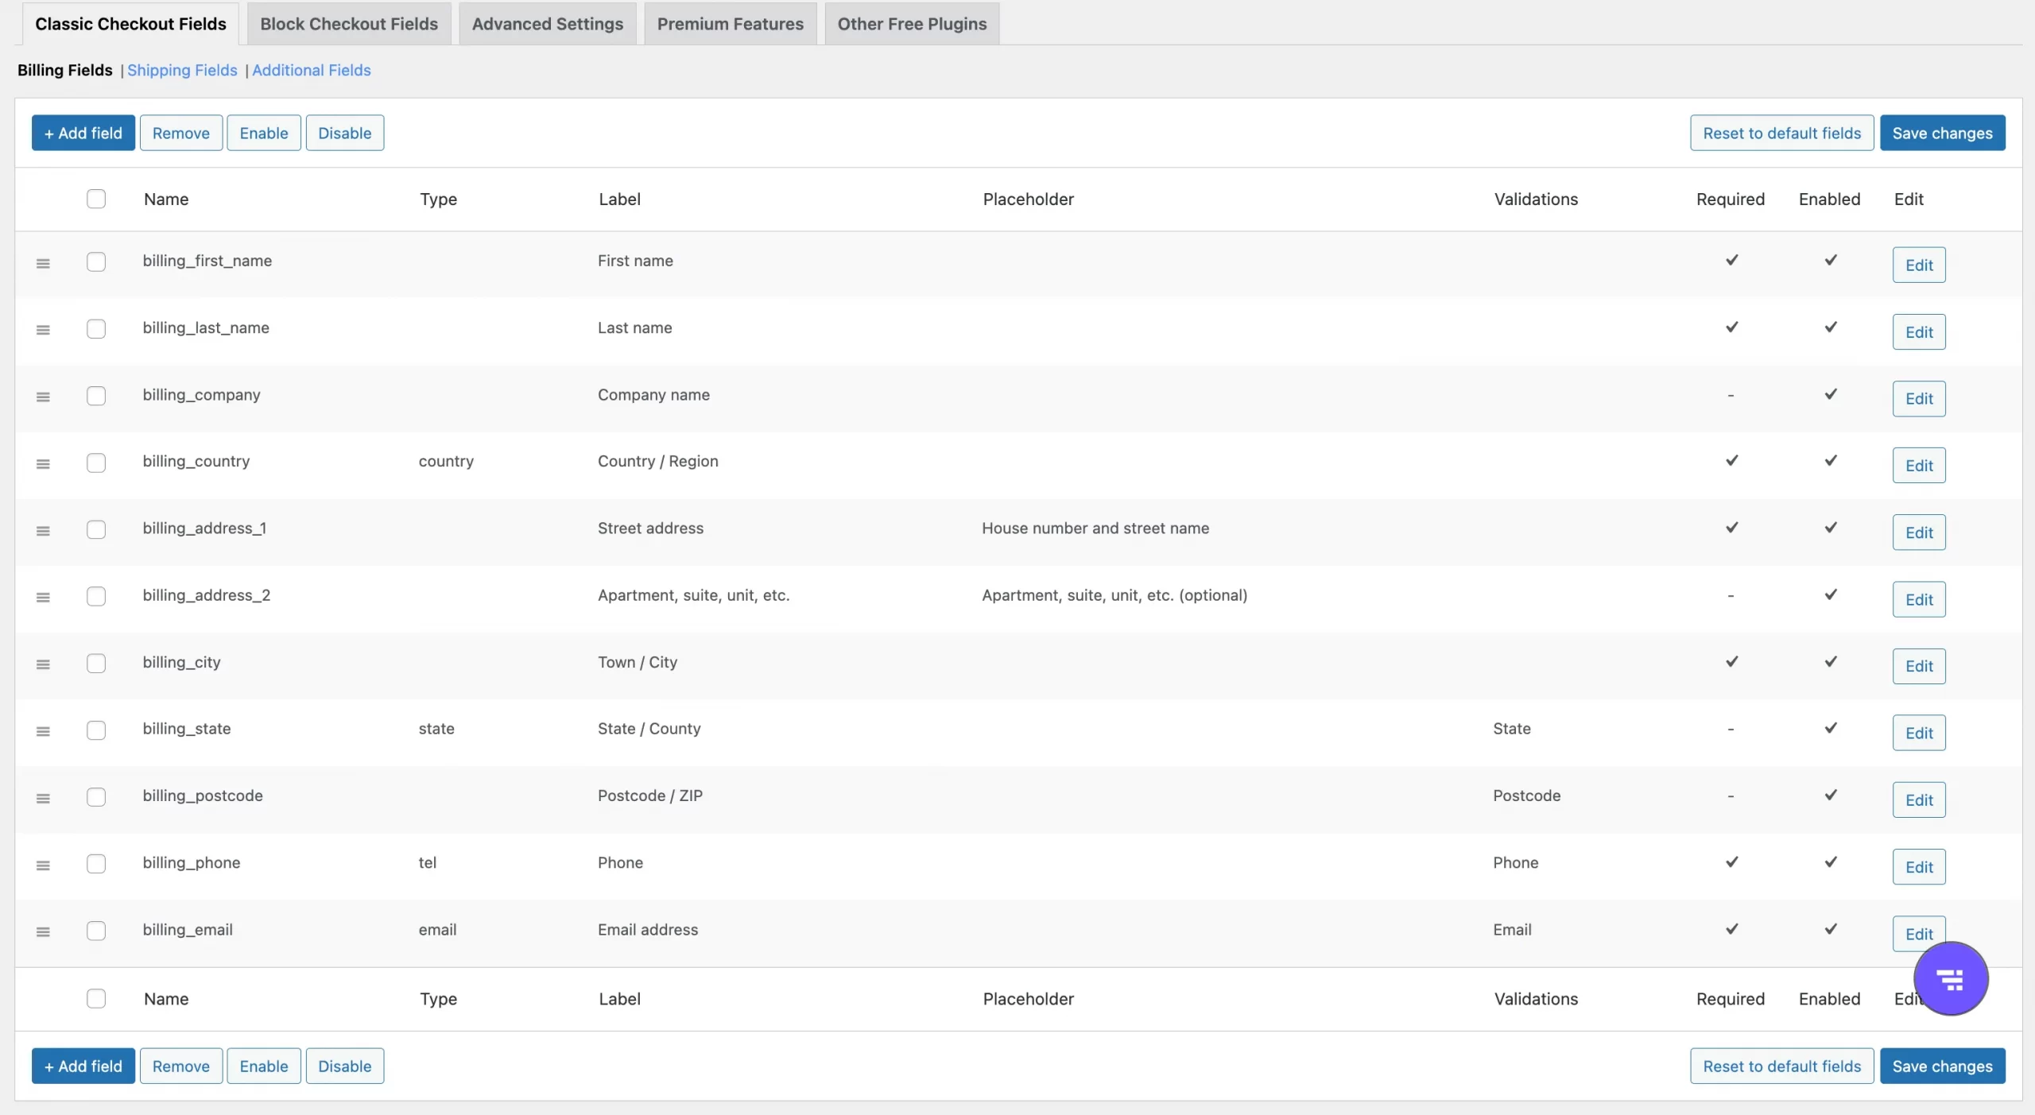2035x1115 pixels.
Task: Click top Remove button
Action: pos(181,133)
